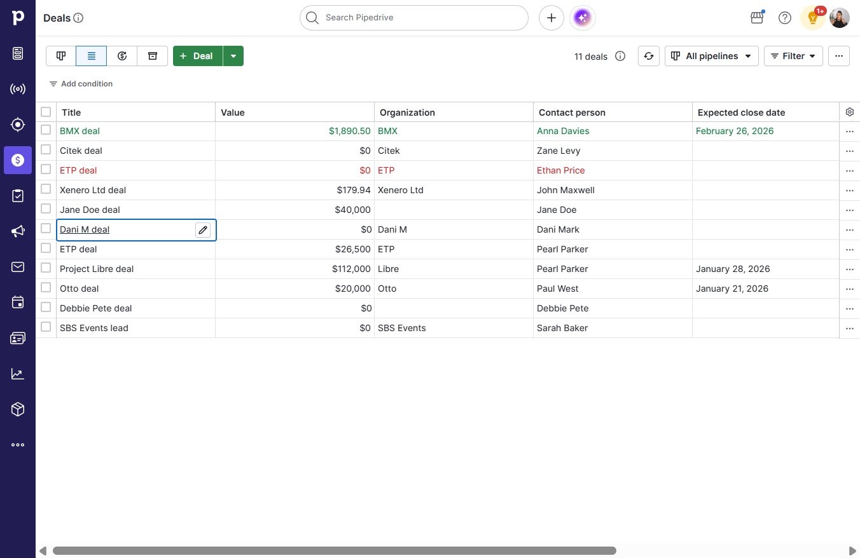Open Campaigns megaphone icon in sidebar
The image size is (860, 558).
point(18,231)
